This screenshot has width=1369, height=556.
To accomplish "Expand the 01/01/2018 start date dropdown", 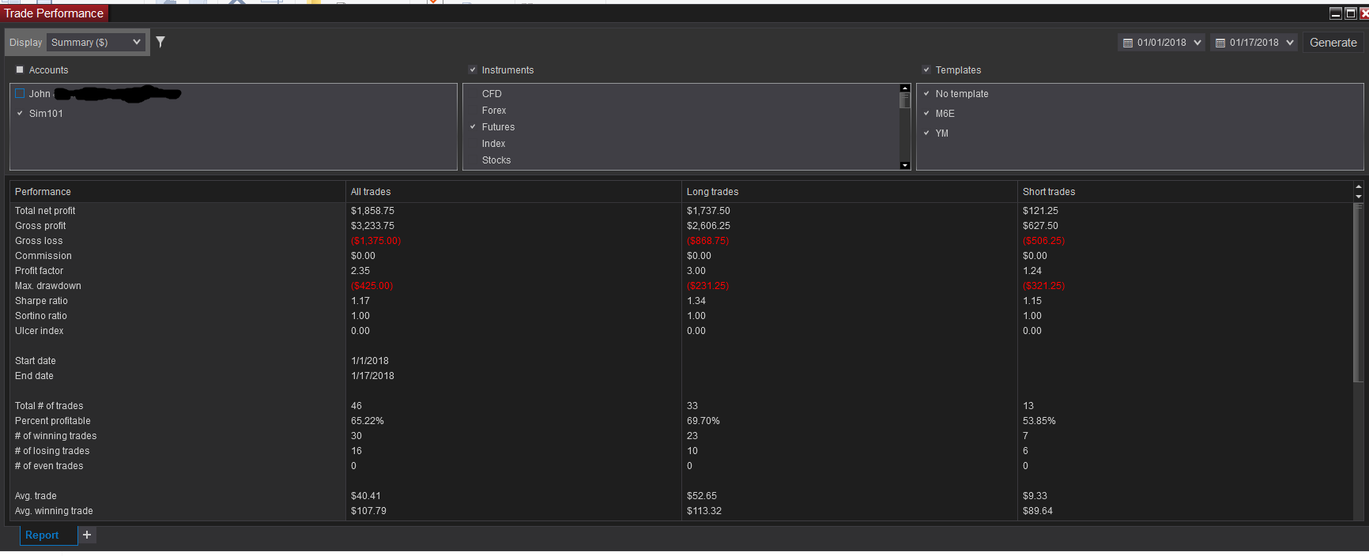I will point(1197,43).
